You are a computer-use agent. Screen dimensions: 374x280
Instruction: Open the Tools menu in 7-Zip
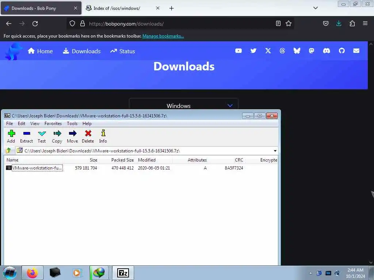[72, 123]
